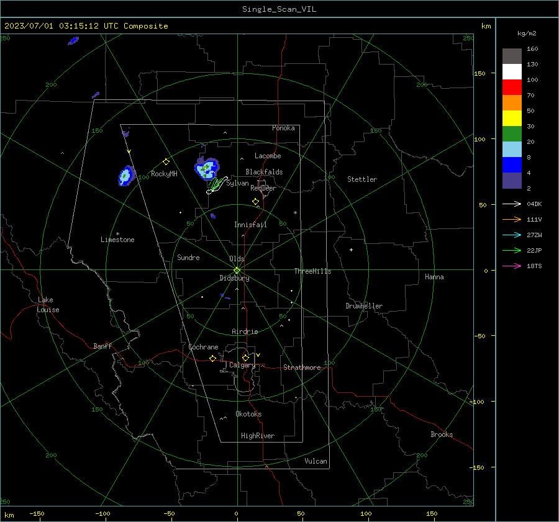Click the red 70-100 legend color swatch
The height and width of the screenshot is (522, 559).
pos(512,88)
